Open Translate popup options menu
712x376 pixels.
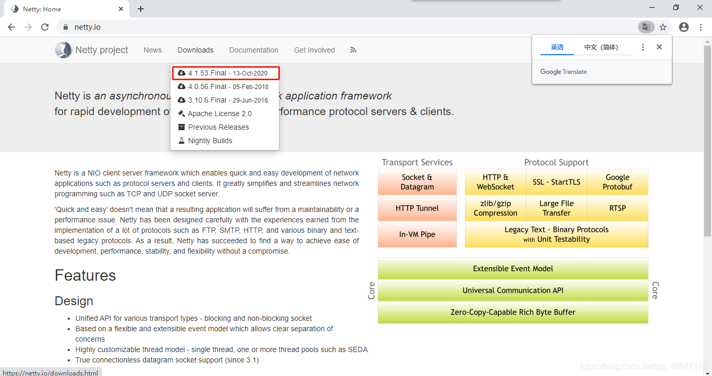pyautogui.click(x=643, y=47)
